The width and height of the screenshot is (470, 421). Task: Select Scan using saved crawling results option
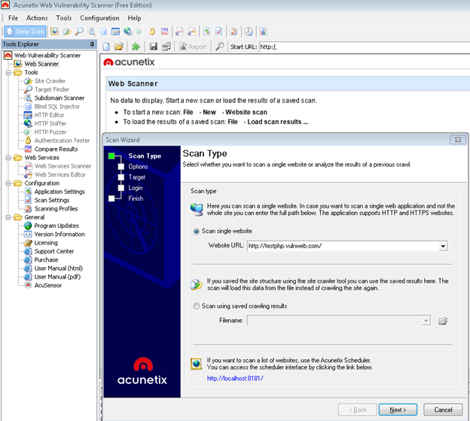(197, 306)
